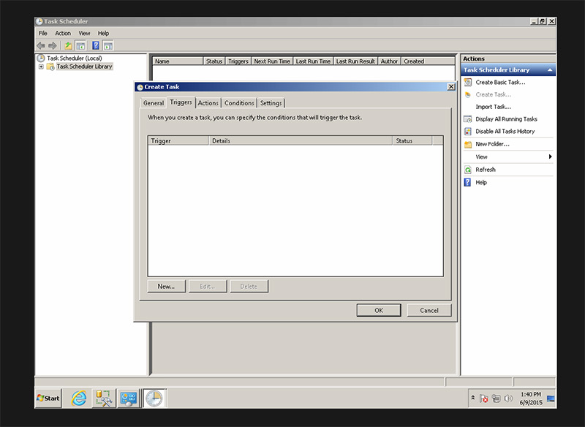
Task: Show hidden tray icons with the chevron
Action: coord(473,398)
